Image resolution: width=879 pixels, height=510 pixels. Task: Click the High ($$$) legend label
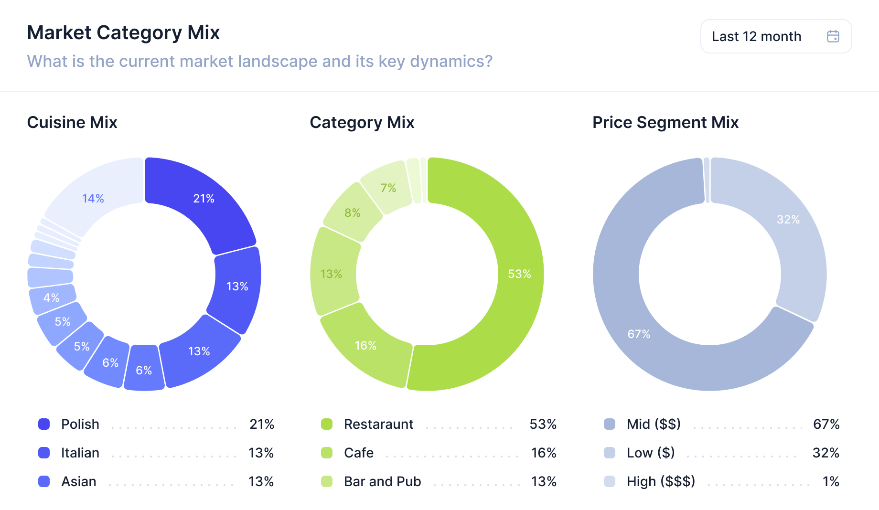pos(661,481)
